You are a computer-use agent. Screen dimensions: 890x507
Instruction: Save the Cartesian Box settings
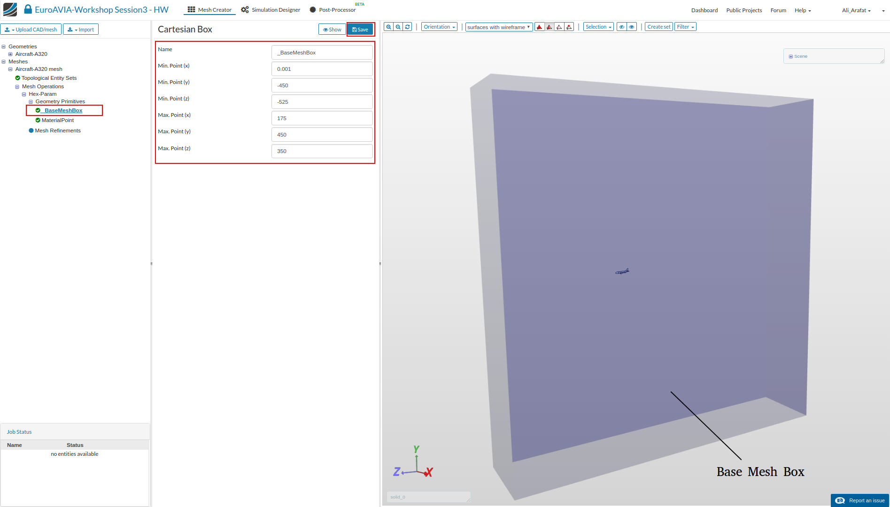click(x=360, y=30)
